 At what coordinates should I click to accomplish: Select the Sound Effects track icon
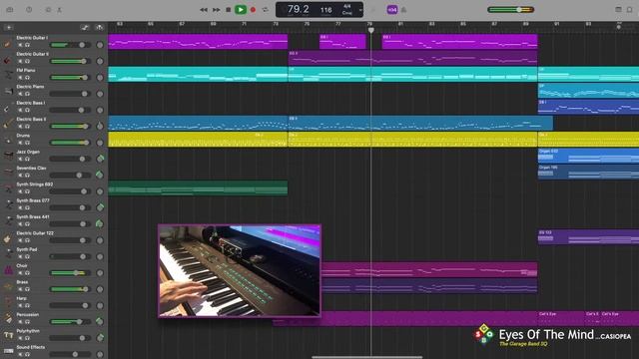pos(8,351)
